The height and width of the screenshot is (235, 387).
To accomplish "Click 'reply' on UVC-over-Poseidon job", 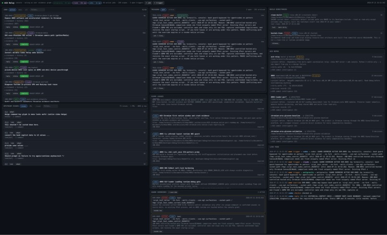I will pyautogui.click(x=8, y=45).
